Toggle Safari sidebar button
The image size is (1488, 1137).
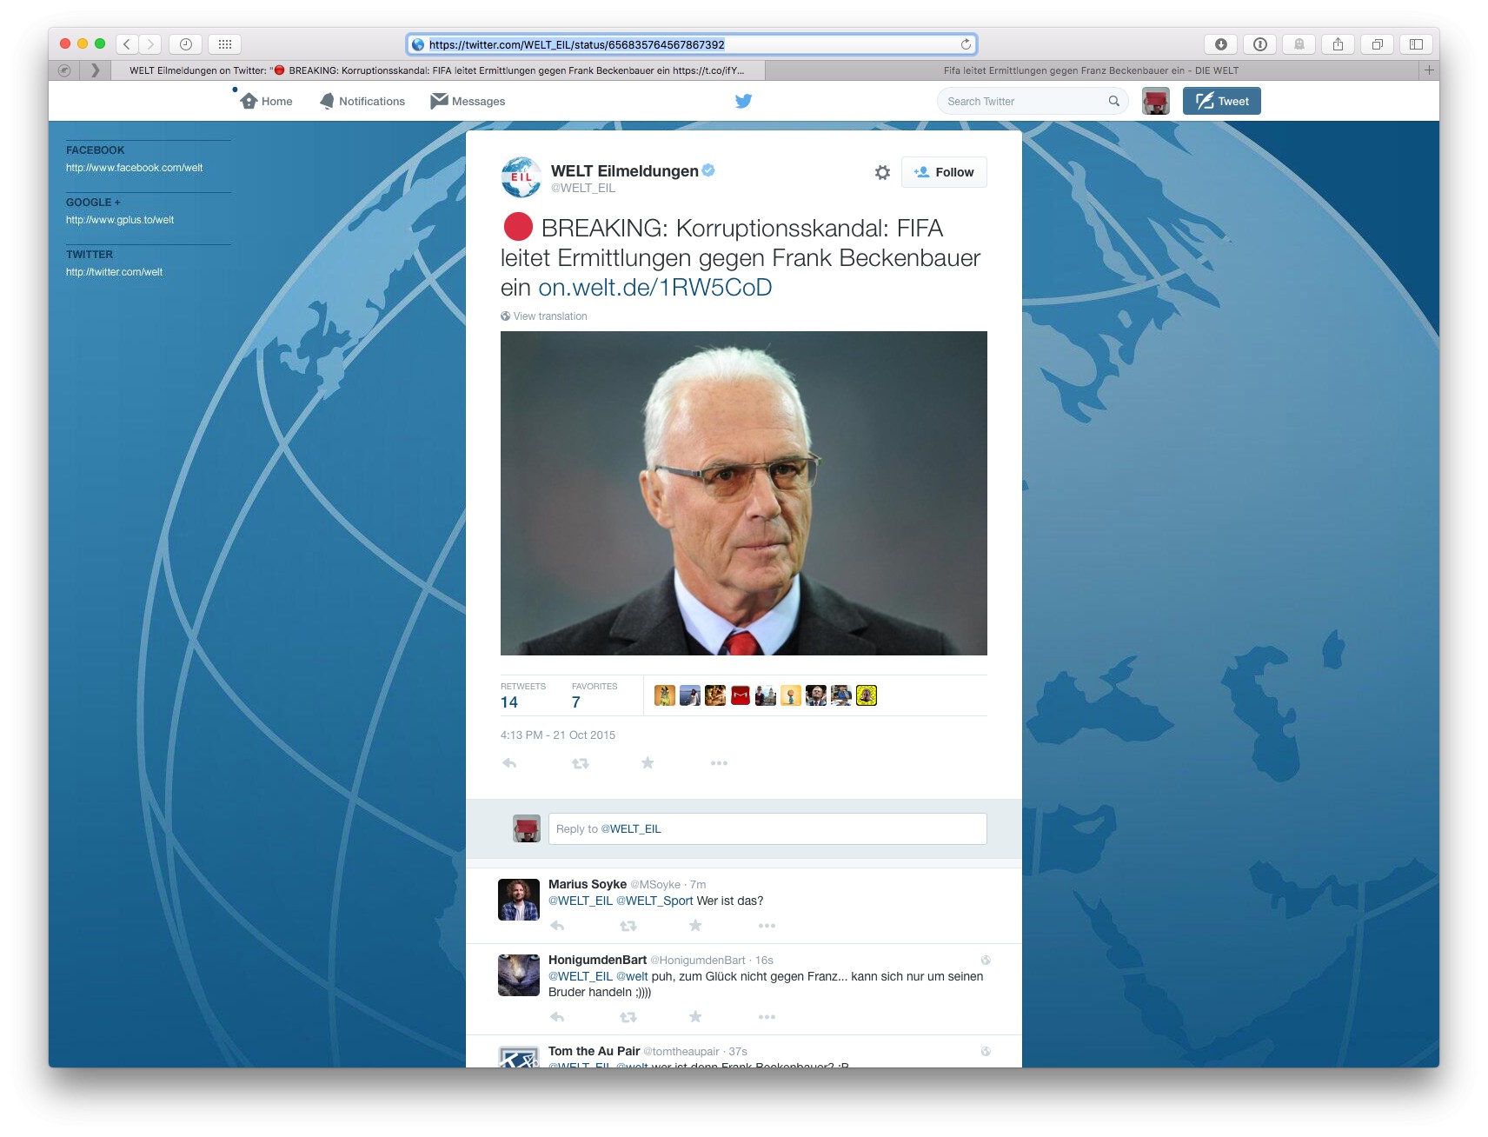1416,44
